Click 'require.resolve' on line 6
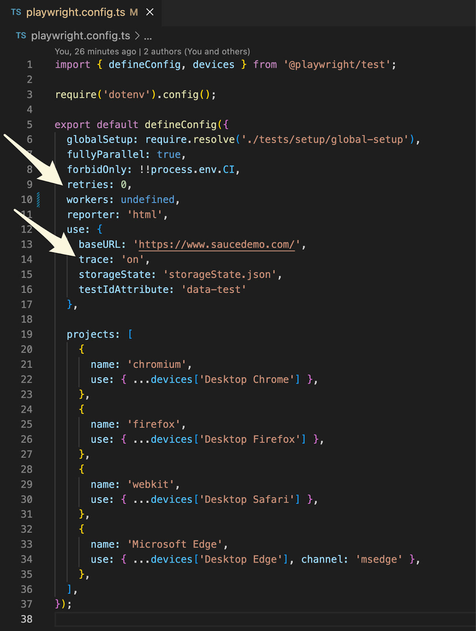 [x=190, y=140]
